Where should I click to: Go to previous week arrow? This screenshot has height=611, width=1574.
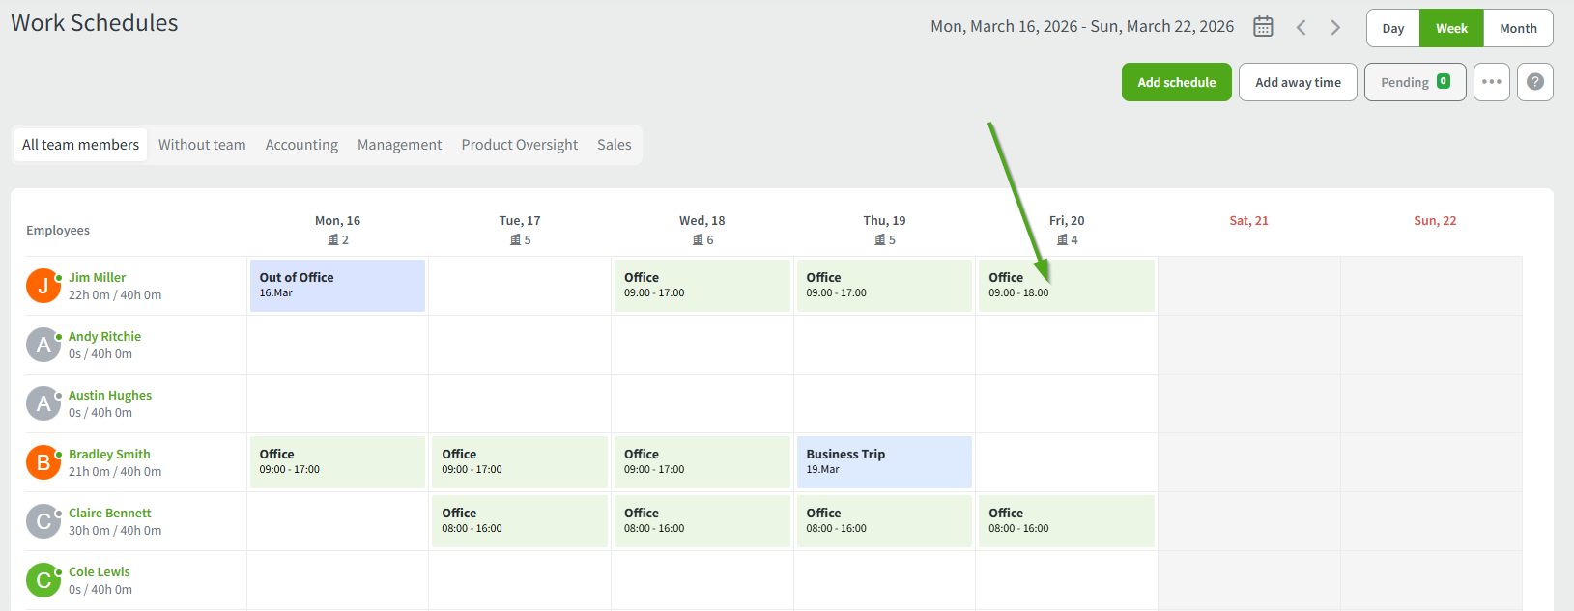click(x=1302, y=28)
